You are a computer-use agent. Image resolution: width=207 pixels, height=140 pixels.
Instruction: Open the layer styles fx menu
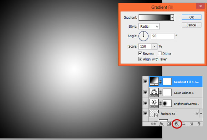[161, 123]
